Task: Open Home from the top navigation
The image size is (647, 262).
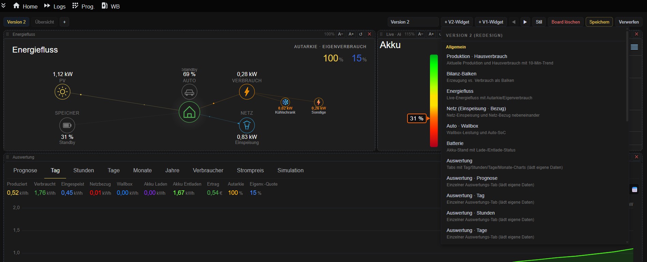Action: pyautogui.click(x=25, y=6)
